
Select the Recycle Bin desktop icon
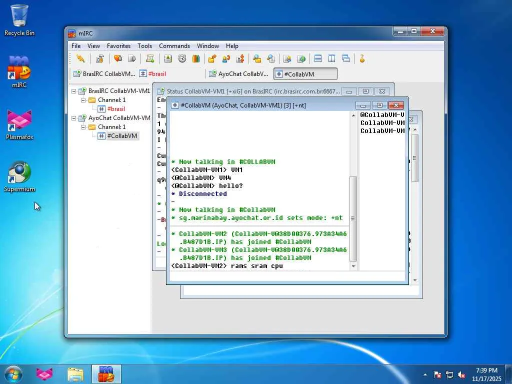click(19, 20)
